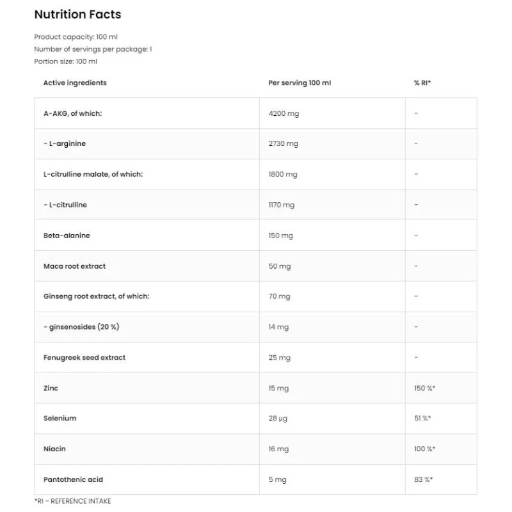Viewport: 512px width, 512px height.
Task: Click the Product capacity: 100 ml text
Action: 76,37
